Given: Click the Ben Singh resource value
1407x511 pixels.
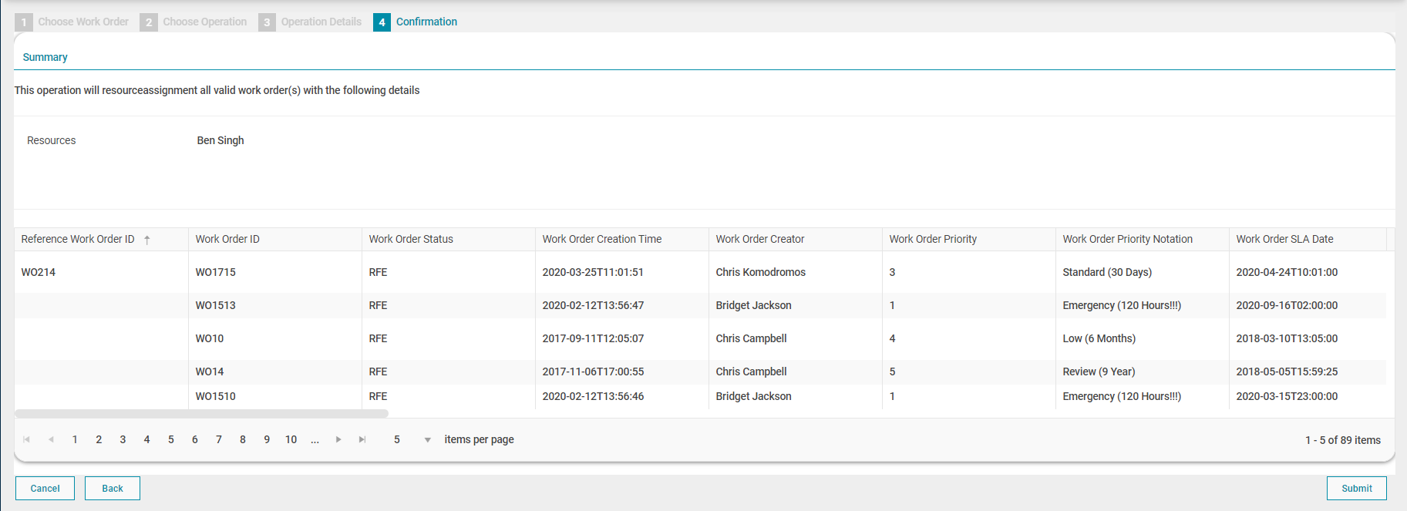Looking at the screenshot, I should 220,140.
